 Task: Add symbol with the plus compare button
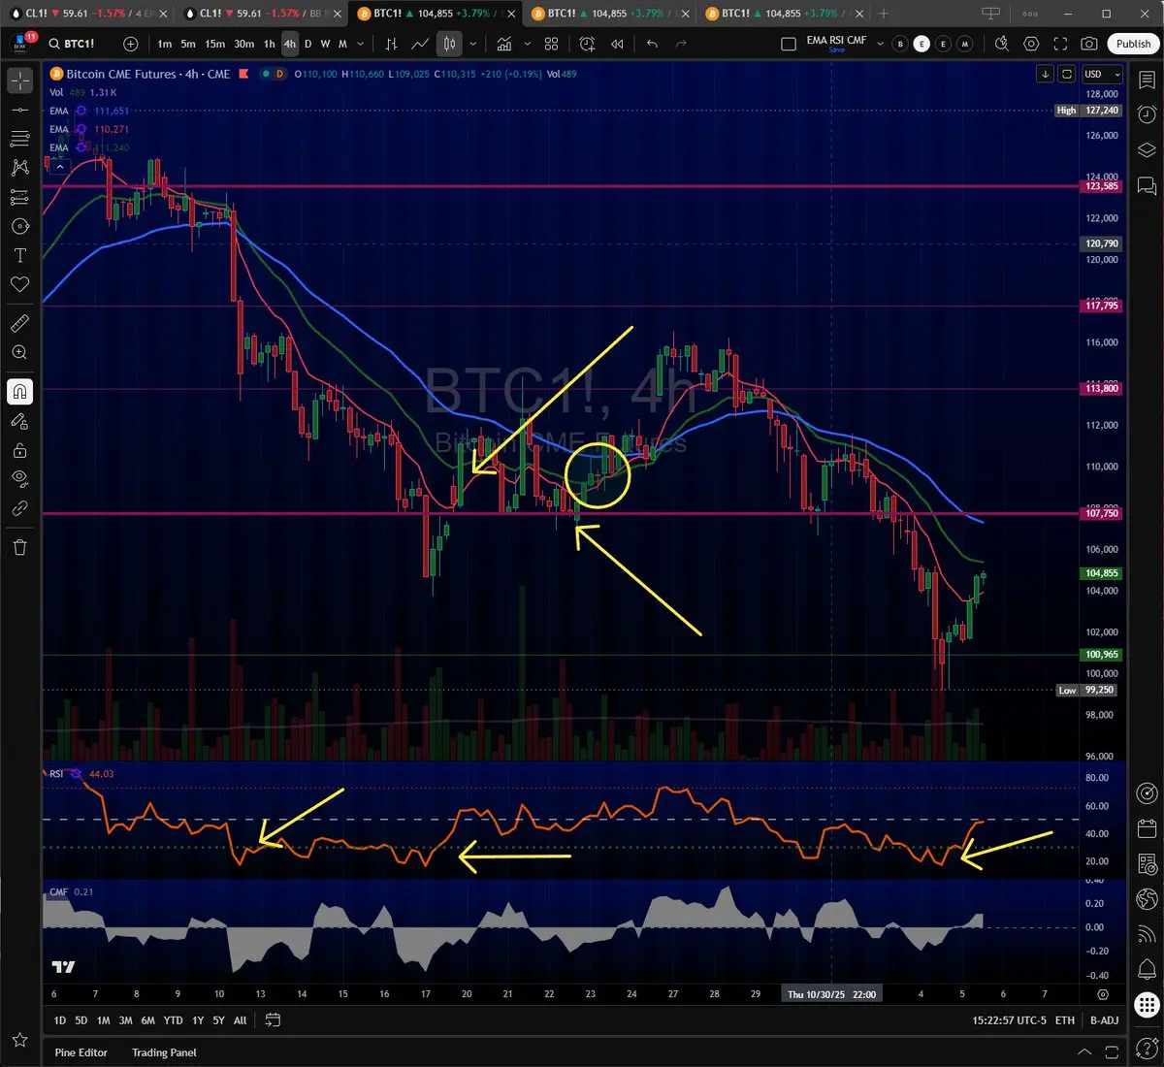131,44
